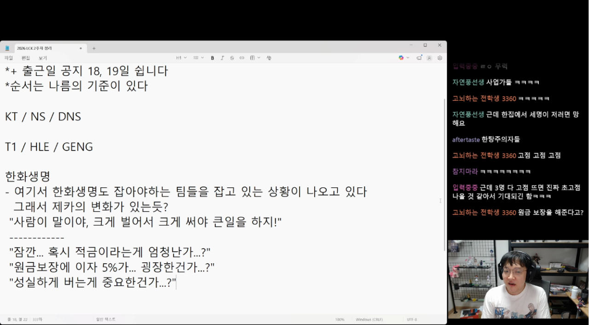Toggle strikethrough formatting
The image size is (589, 325).
tap(232, 58)
